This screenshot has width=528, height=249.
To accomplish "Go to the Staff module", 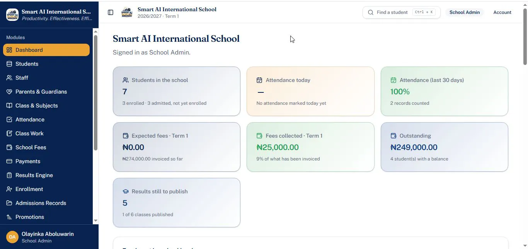I will coord(46,78).
